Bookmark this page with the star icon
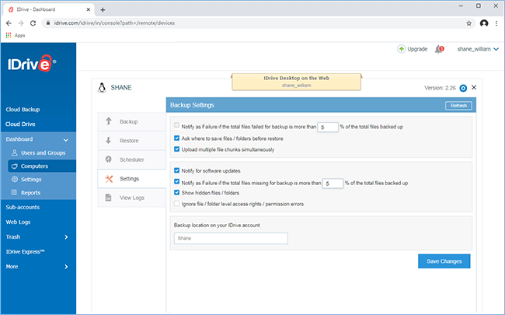Image resolution: width=505 pixels, height=315 pixels. tap(469, 23)
